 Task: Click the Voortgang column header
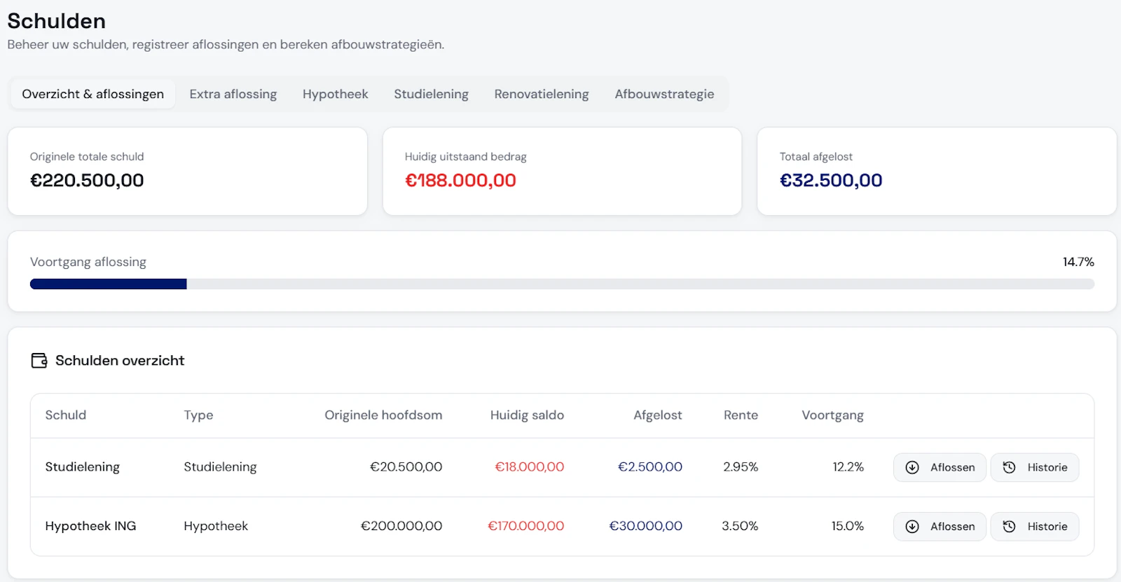click(x=832, y=415)
